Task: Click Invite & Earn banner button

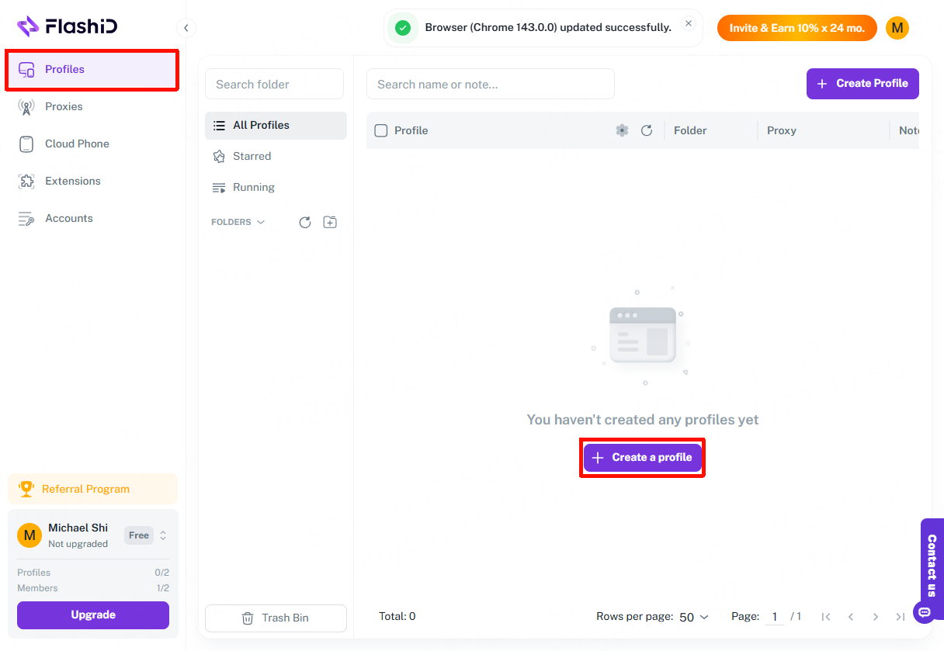Action: pyautogui.click(x=796, y=28)
